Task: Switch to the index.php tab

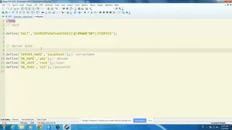Action: pyautogui.click(x=17, y=17)
